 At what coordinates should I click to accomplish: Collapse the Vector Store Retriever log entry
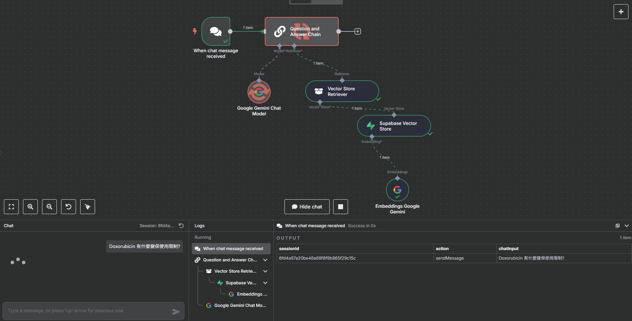(x=265, y=271)
